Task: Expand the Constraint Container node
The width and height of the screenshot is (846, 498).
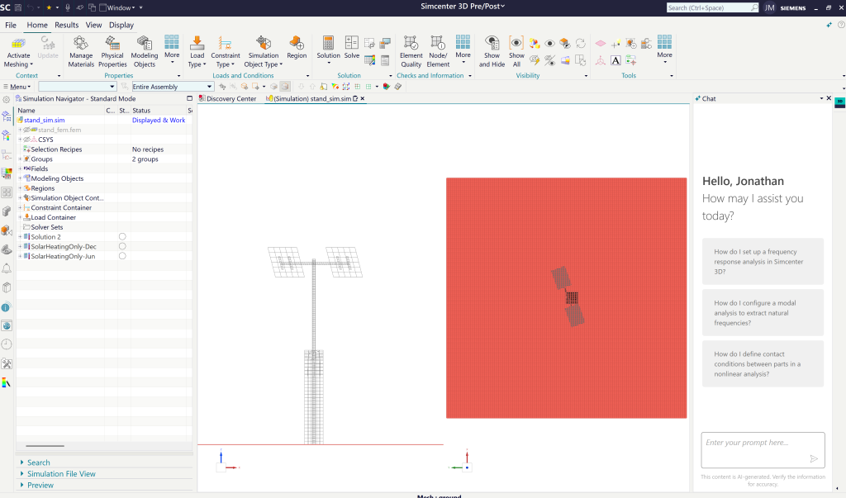Action: pos(20,208)
